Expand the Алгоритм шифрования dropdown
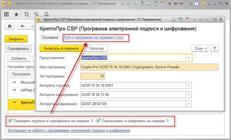Viewport: 231px width, 140px height. [x=188, y=104]
